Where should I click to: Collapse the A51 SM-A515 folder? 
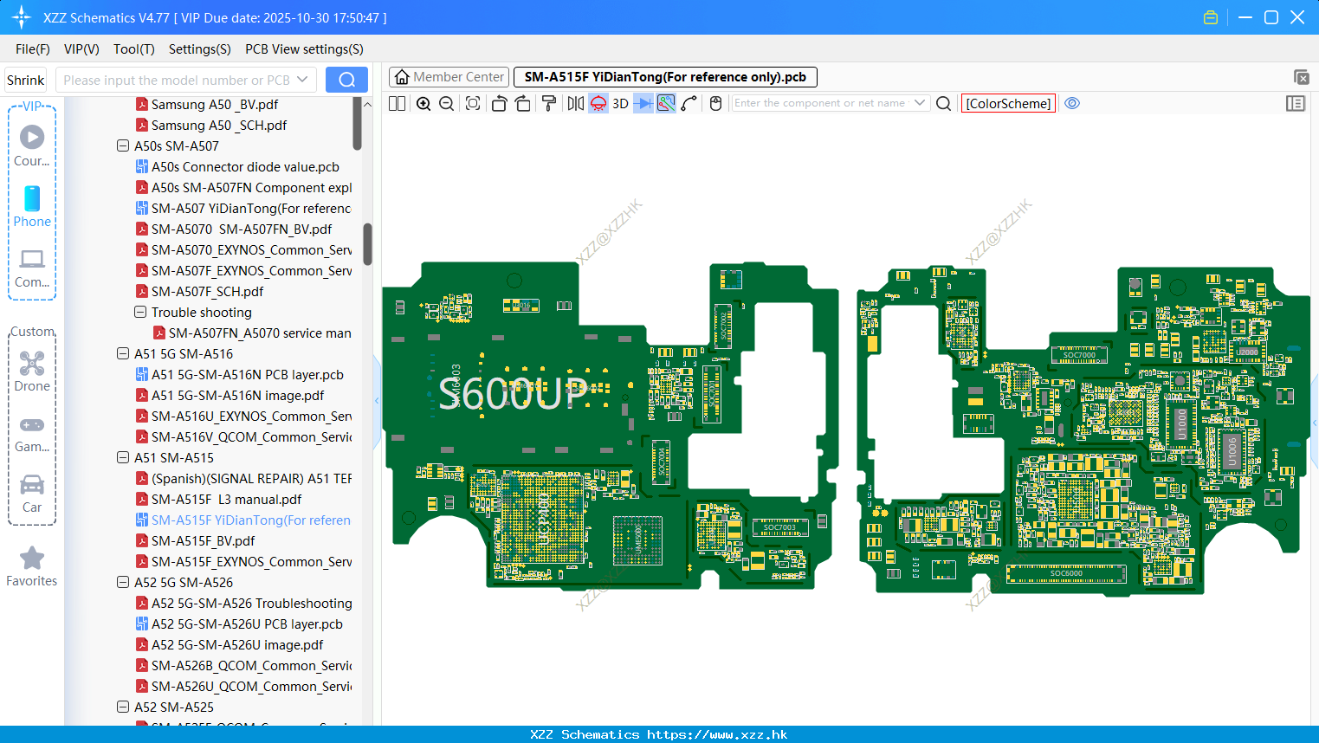click(x=123, y=457)
